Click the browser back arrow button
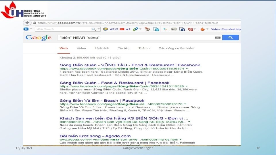Viewport: 276px width, 155px height. 27,23
